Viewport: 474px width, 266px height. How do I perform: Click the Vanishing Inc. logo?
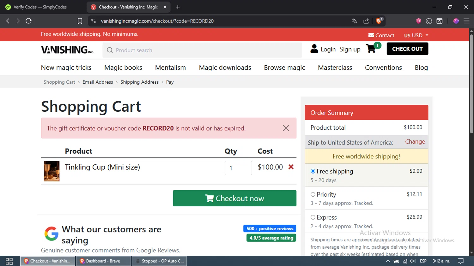(68, 50)
